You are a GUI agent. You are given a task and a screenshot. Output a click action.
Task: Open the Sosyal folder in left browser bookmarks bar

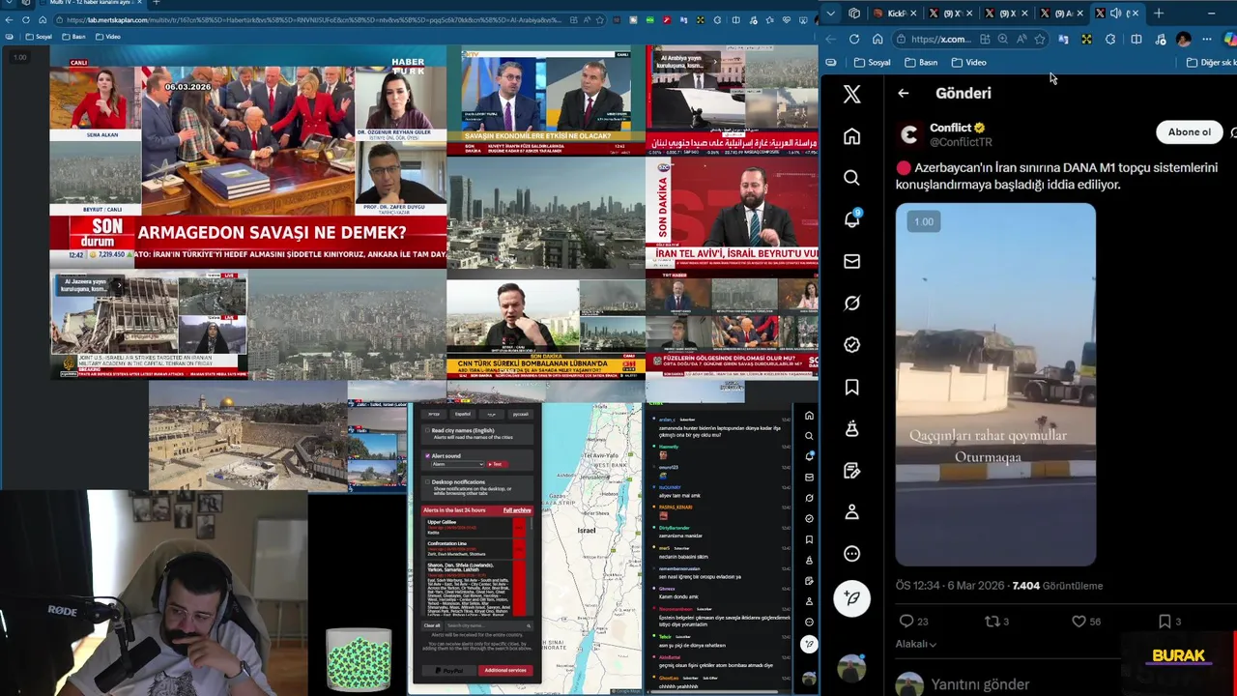(x=37, y=37)
